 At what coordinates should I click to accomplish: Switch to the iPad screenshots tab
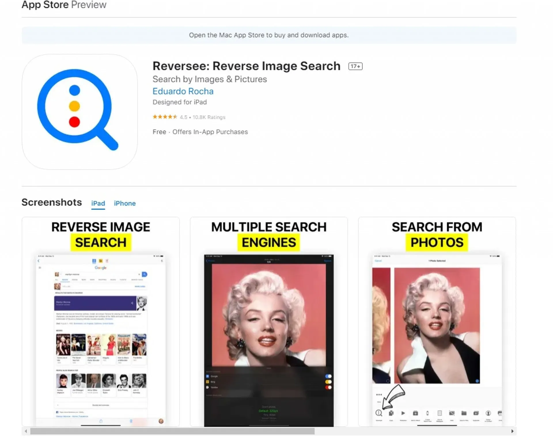point(98,203)
